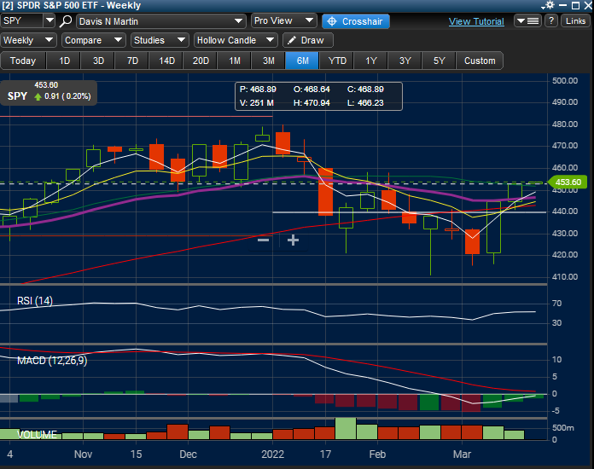This screenshot has height=469, width=594.
Task: Toggle the Crosshair mode
Action: point(355,21)
